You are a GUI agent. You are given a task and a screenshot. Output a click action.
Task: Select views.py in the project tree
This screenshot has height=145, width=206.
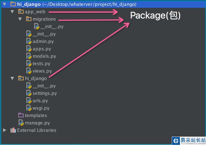[42, 71]
